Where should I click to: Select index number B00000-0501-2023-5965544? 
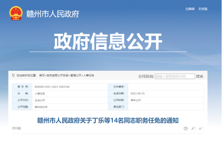click(52, 87)
